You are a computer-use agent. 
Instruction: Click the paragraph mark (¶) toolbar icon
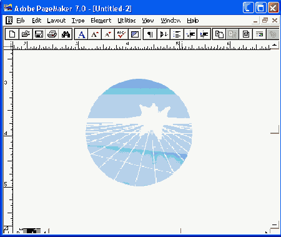pos(150,34)
